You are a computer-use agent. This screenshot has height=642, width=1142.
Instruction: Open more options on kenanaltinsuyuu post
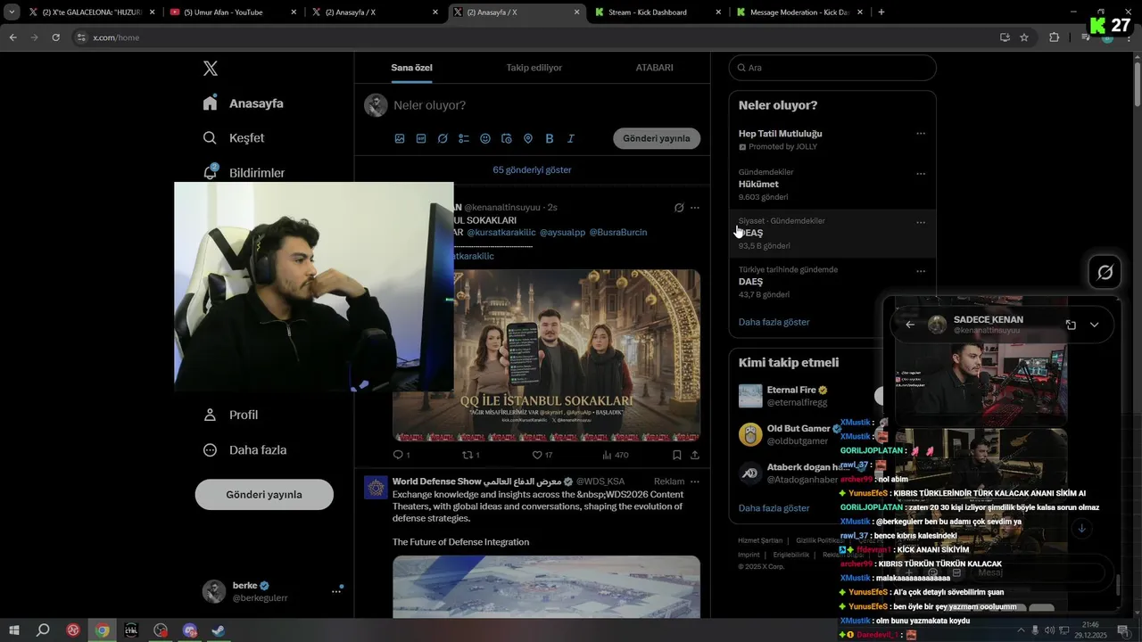coord(695,208)
